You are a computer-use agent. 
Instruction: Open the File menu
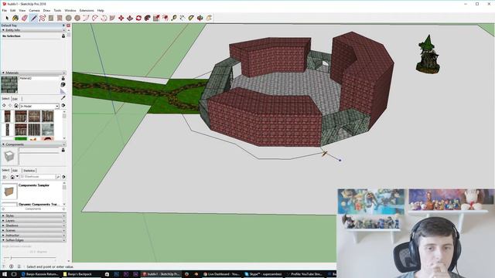pyautogui.click(x=5, y=10)
